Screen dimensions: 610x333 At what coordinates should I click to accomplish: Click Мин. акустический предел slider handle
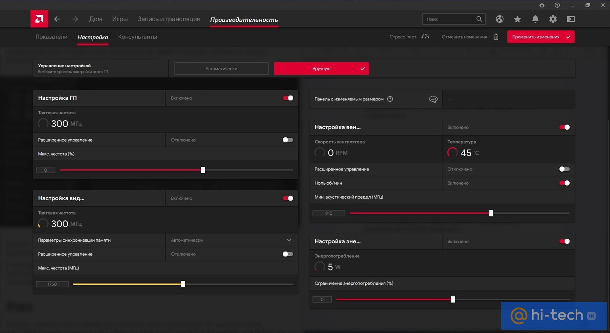pos(491,213)
